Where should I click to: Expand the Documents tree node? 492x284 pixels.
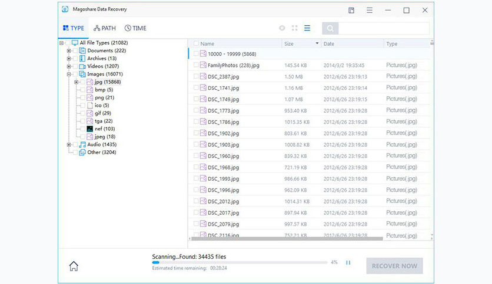(69, 50)
